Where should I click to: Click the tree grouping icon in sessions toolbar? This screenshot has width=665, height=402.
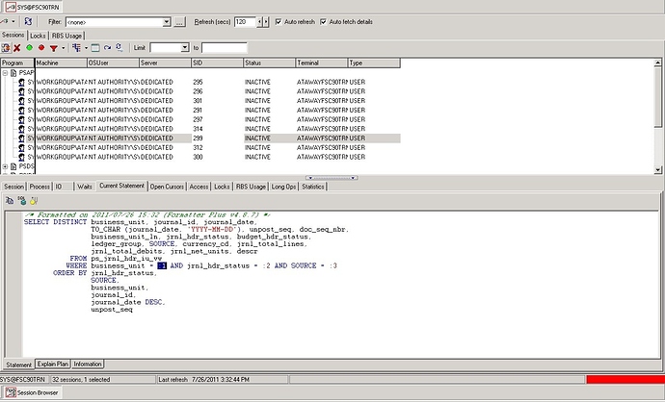pos(76,48)
